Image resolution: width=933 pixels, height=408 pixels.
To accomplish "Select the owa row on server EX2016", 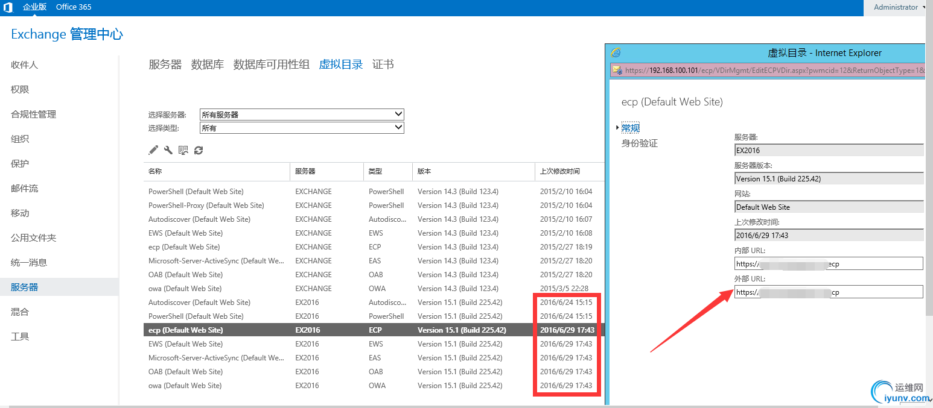I will click(x=374, y=386).
